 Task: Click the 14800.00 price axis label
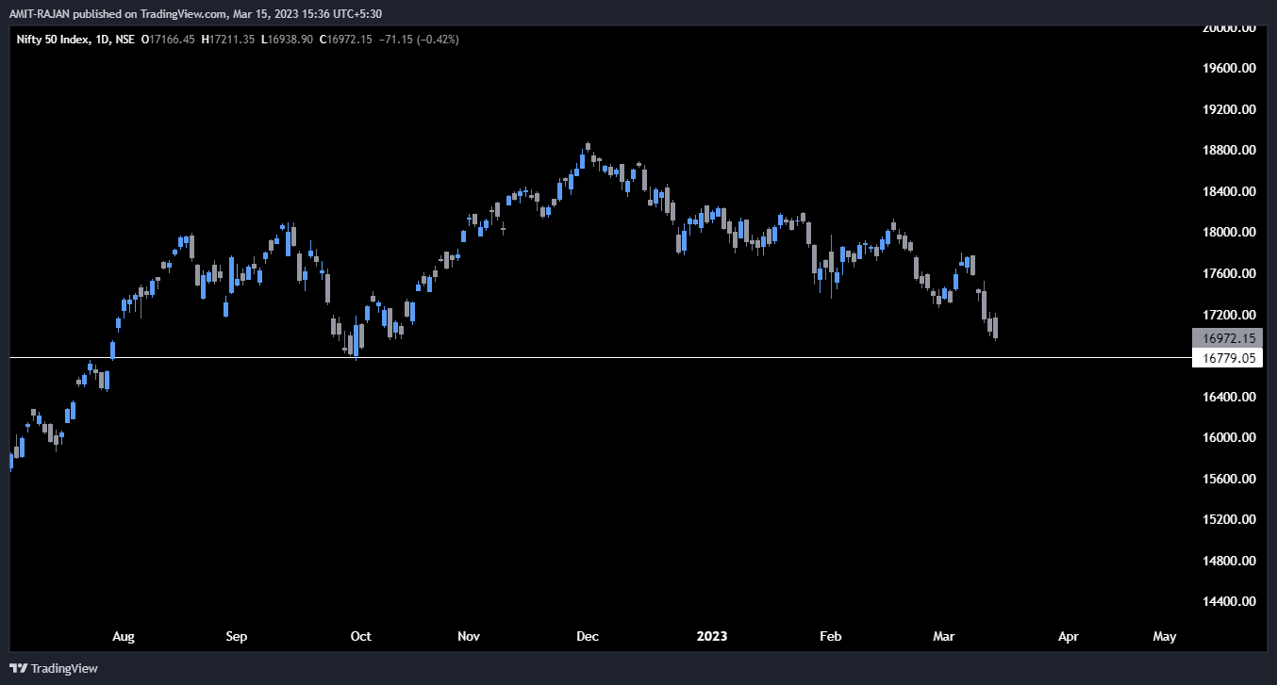1229,561
